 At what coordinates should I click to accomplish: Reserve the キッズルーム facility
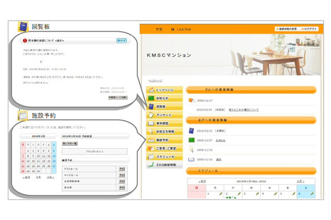[122, 175]
